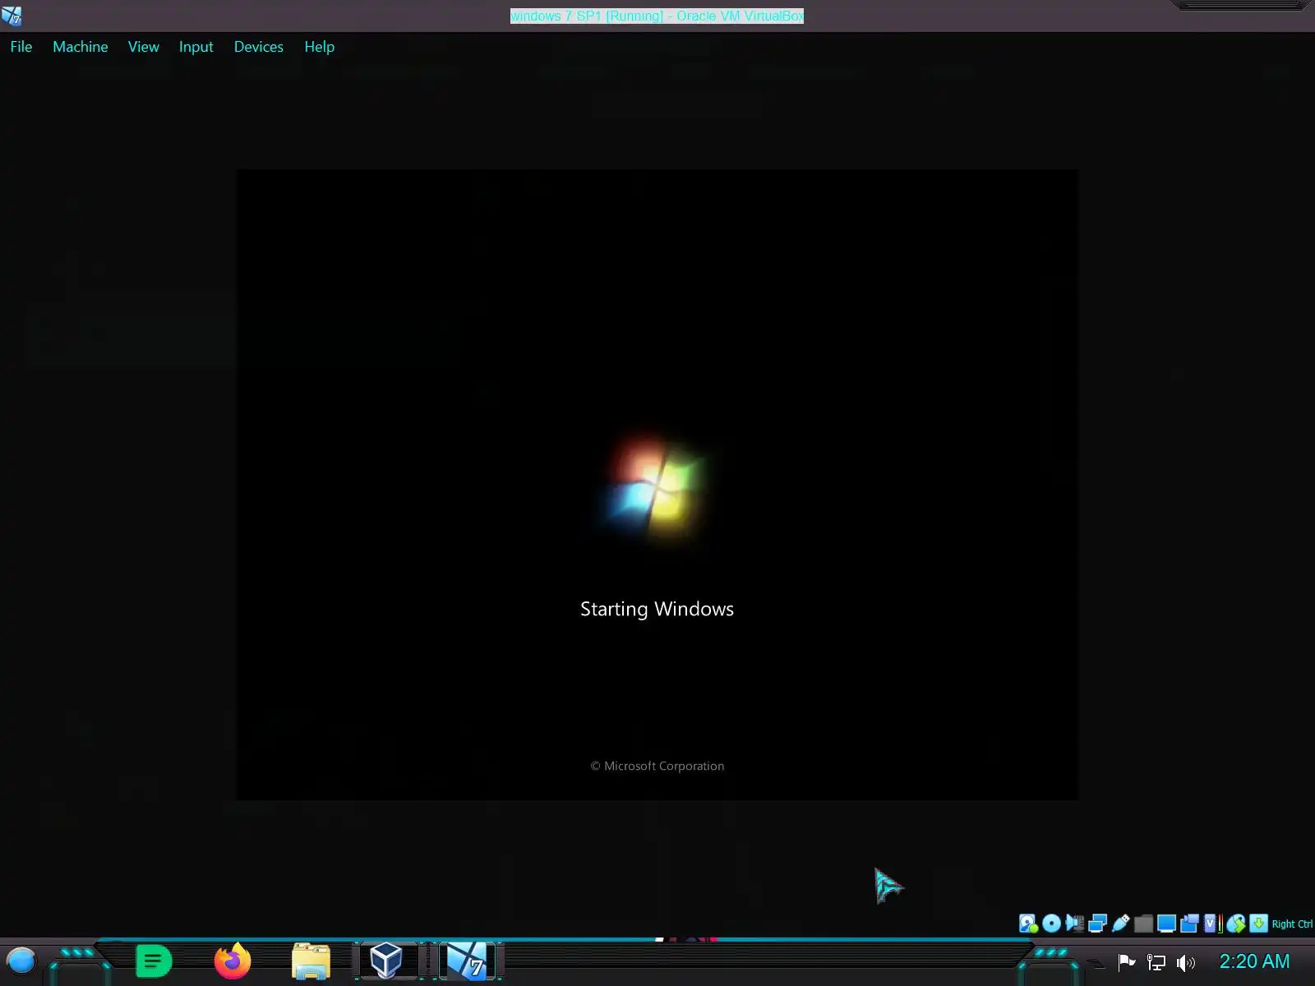Click the display status icon
This screenshot has height=986, width=1315.
coord(1166,924)
